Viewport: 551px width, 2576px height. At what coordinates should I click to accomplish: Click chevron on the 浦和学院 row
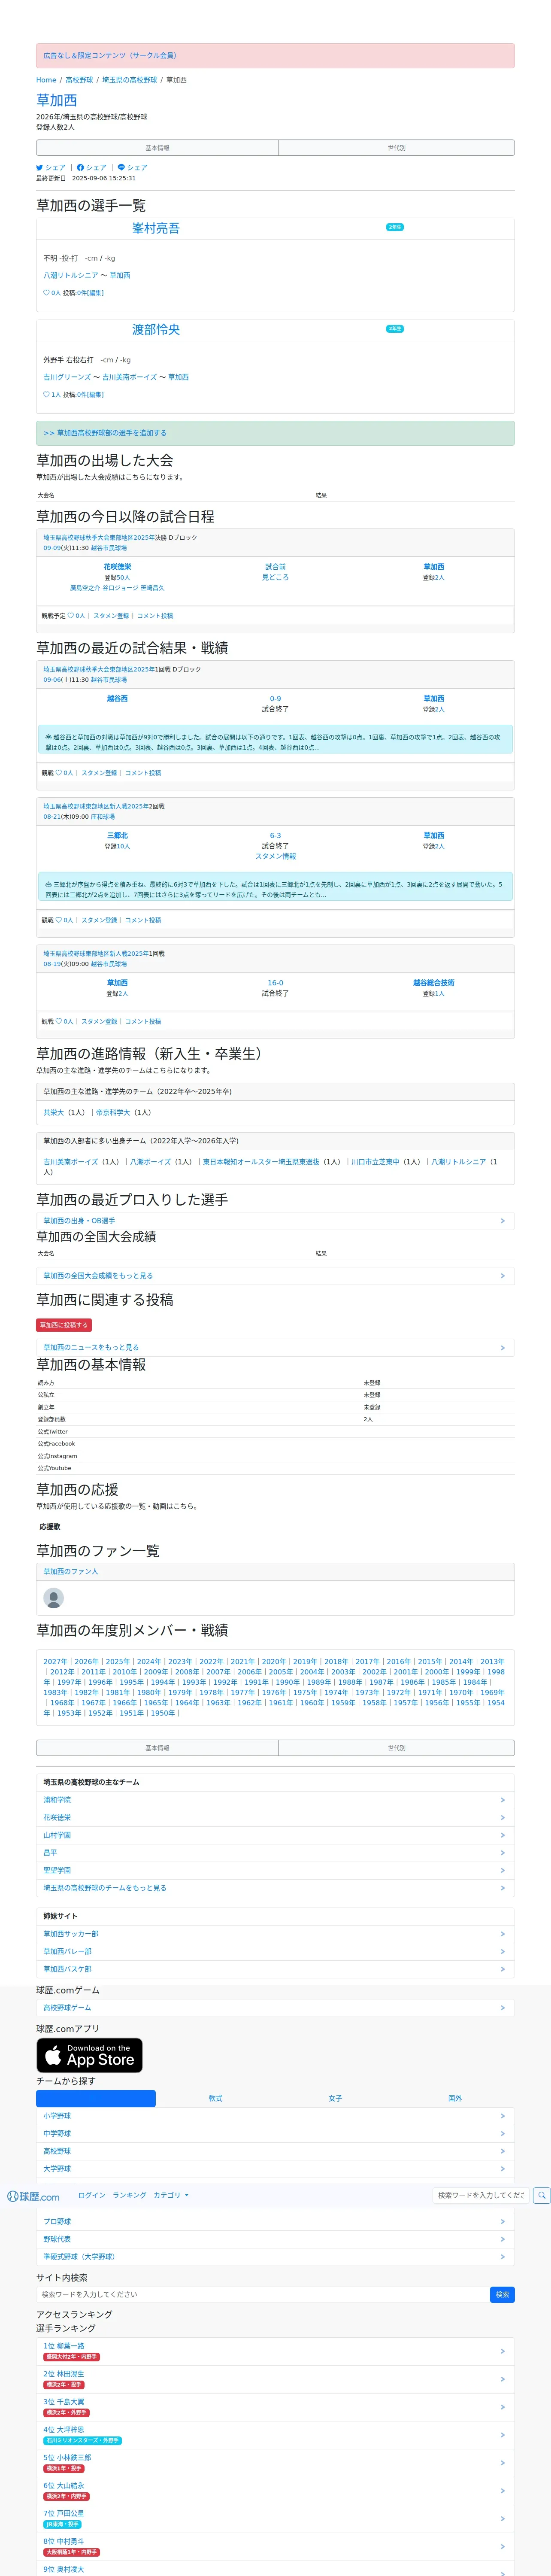(x=502, y=1800)
